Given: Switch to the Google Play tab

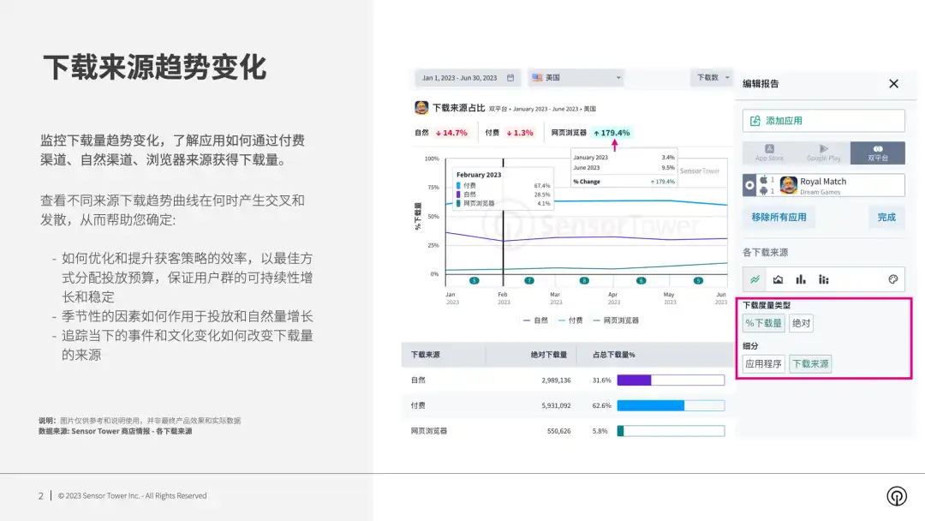Looking at the screenshot, I should (x=824, y=153).
